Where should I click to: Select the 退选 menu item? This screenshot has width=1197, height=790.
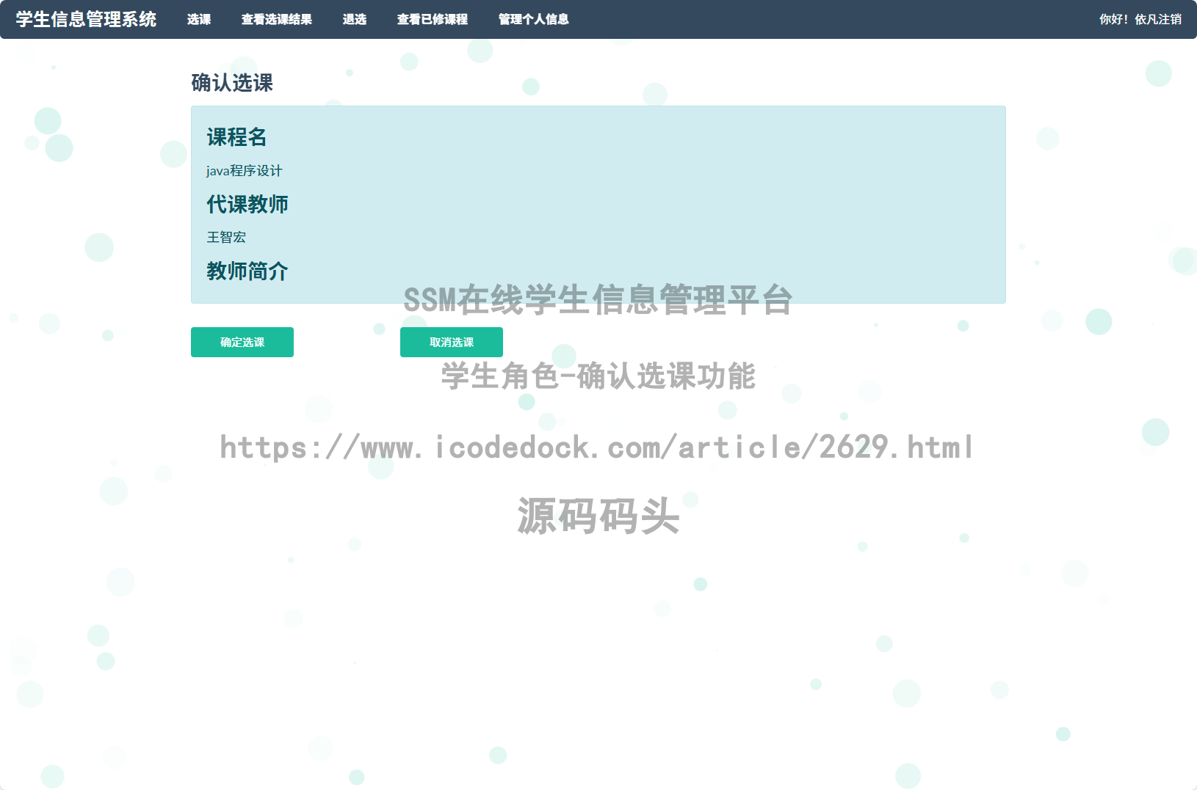coord(355,20)
